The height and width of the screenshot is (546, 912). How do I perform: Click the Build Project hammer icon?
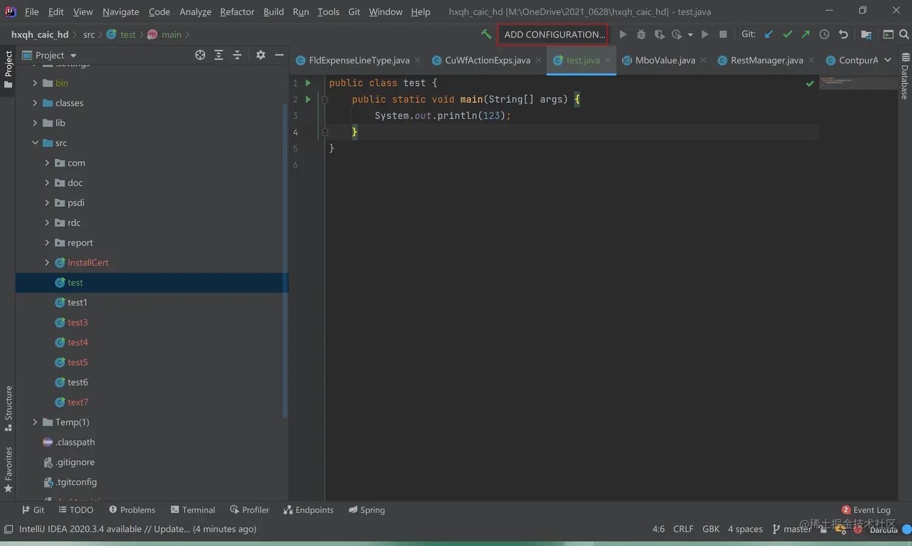486,34
